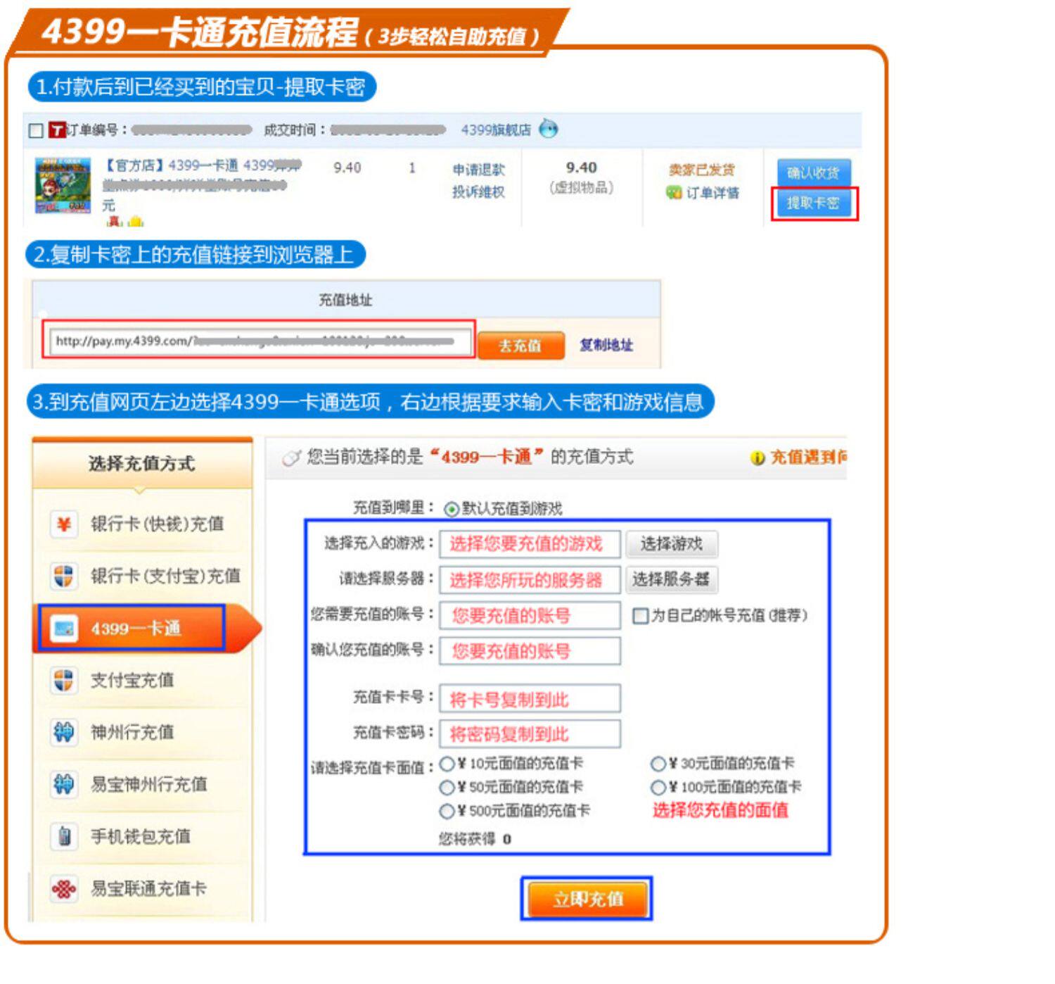Open 订单详情 order details

click(712, 193)
